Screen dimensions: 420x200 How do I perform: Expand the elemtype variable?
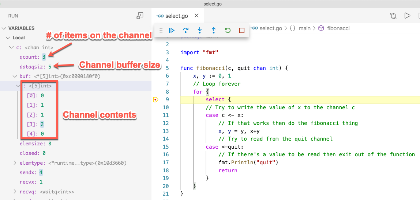coord(15,163)
